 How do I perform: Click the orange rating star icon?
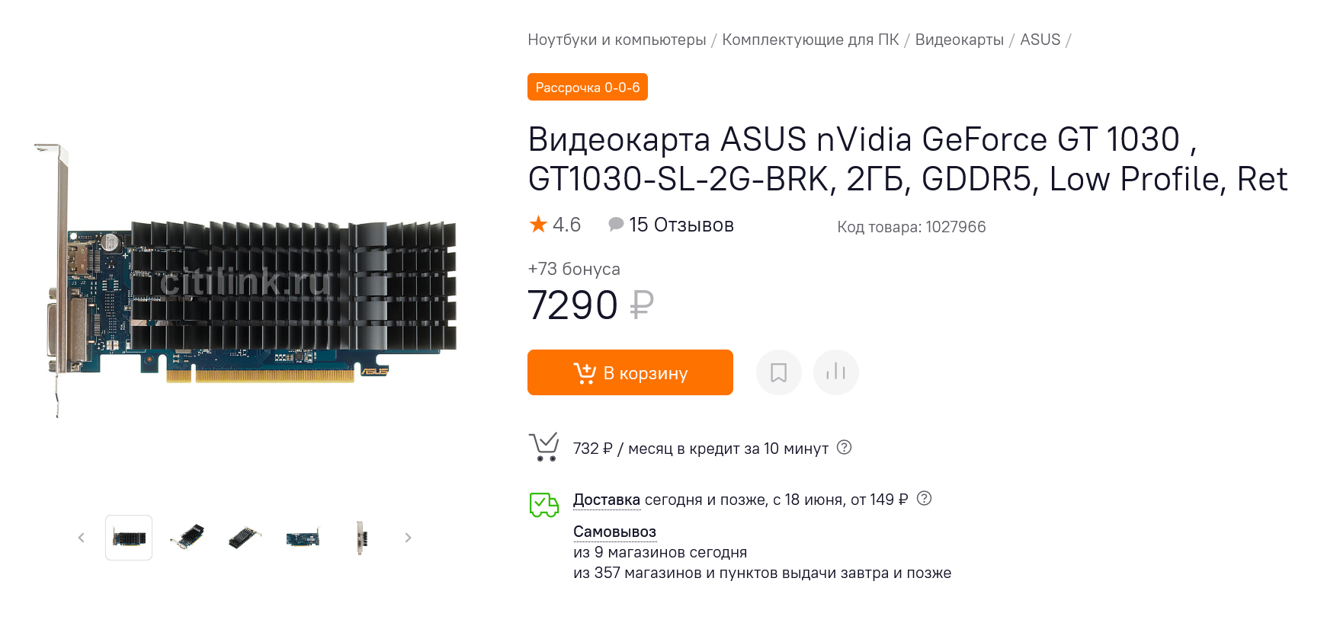[538, 224]
